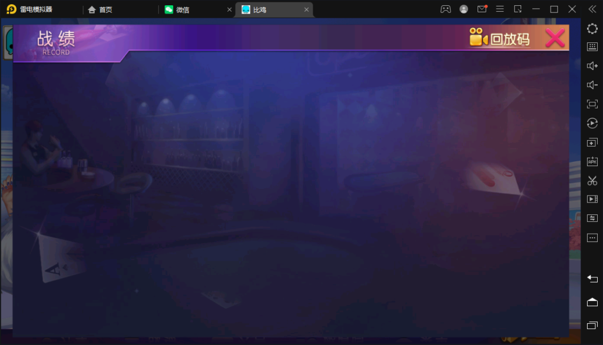Viewport: 603px width, 345px height.
Task: Close the 比鸡 game tab
Action: coord(306,9)
